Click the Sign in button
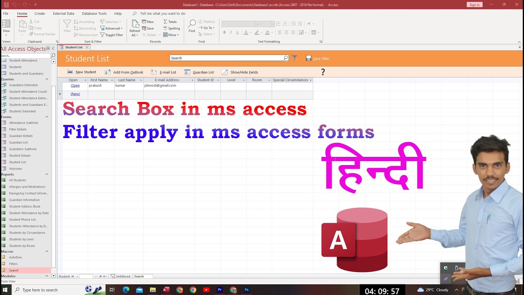This screenshot has height=295, width=524. click(x=474, y=5)
